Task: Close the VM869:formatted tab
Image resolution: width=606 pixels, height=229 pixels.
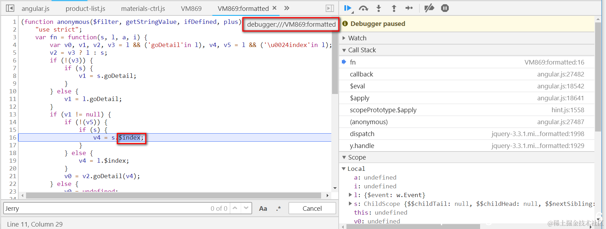Action: tap(274, 8)
